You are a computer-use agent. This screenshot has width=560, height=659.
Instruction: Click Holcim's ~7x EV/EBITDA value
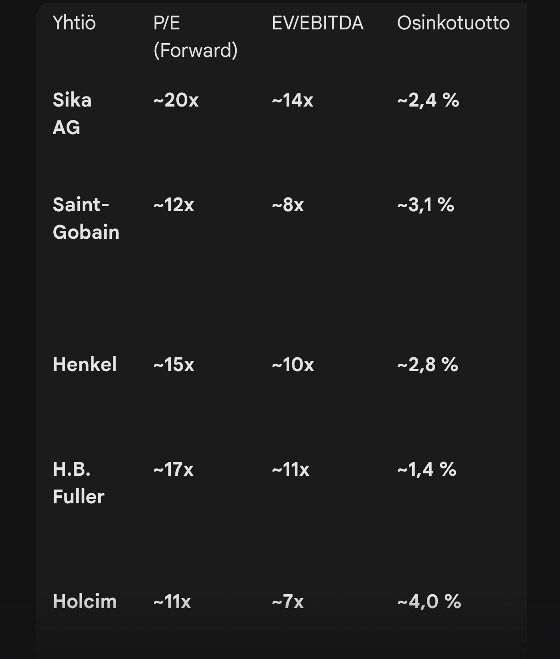(288, 602)
